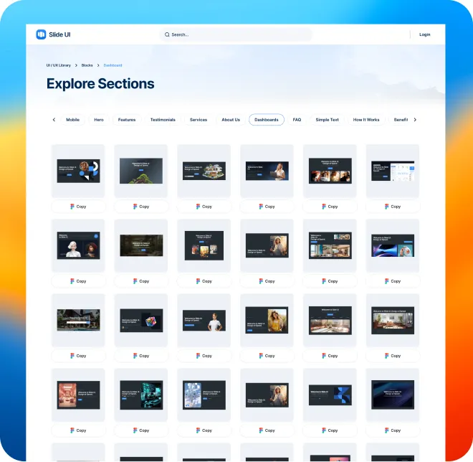Viewport: 473px width, 462px height.
Task: Click the Slide UI logo icon
Action: [x=41, y=34]
